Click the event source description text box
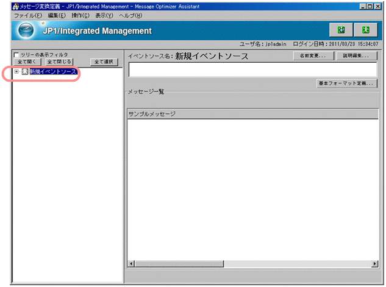 [x=253, y=69]
